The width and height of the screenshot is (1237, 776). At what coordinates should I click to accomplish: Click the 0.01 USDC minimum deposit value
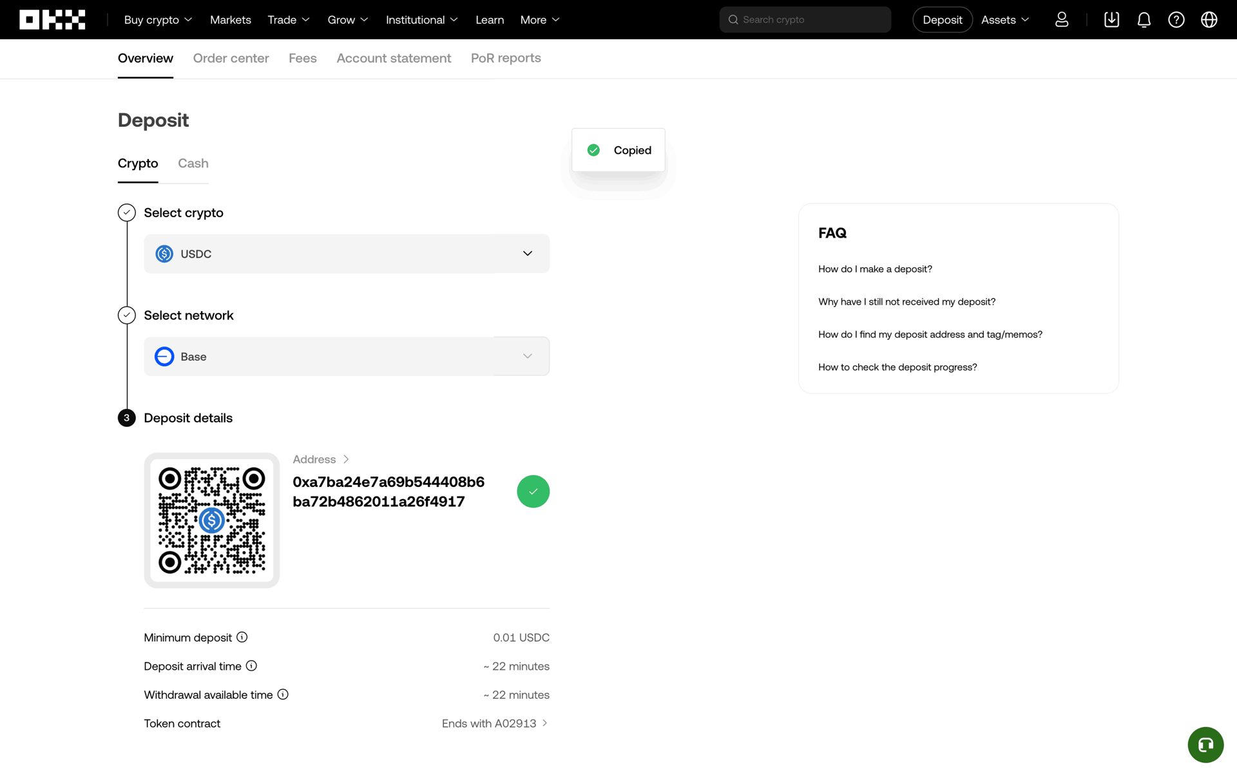tap(521, 637)
